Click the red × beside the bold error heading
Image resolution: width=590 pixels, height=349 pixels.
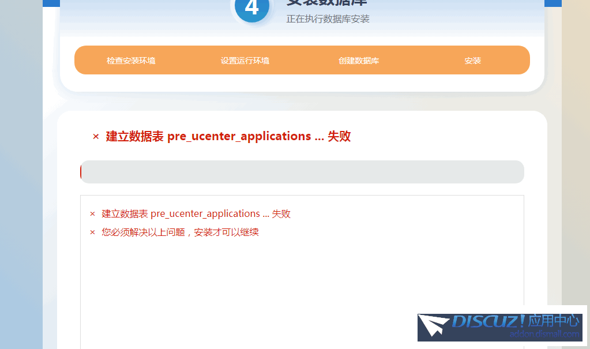point(96,137)
